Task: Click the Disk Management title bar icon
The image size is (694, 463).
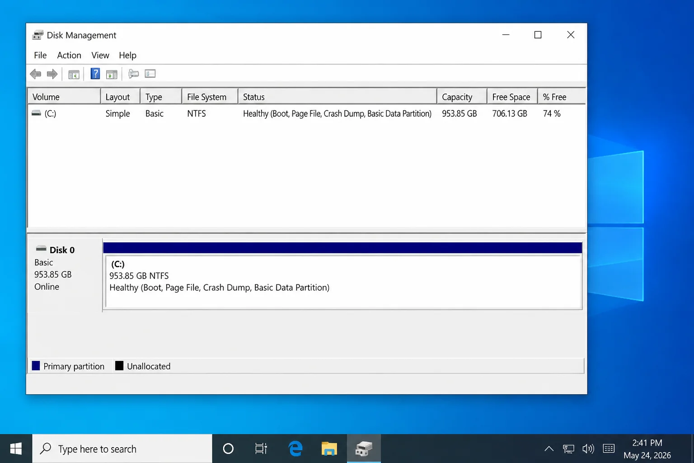Action: pyautogui.click(x=38, y=35)
